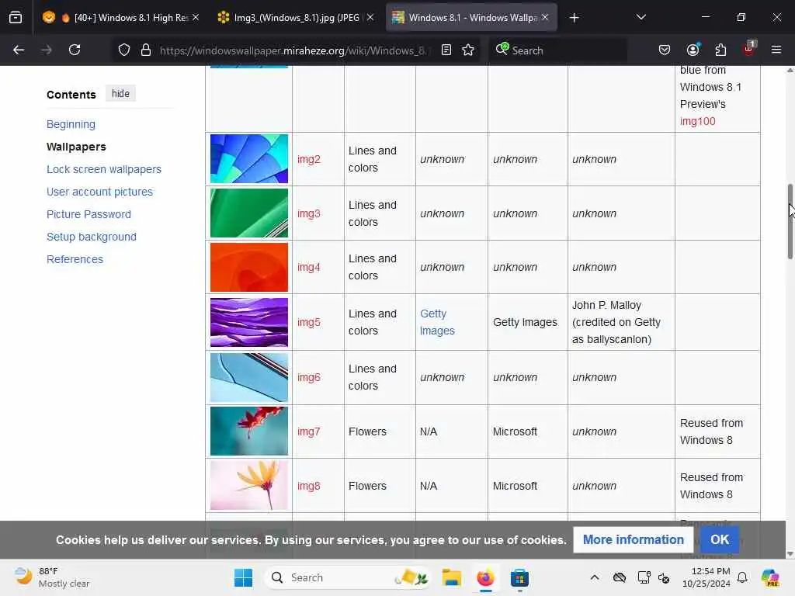795x596 pixels.
Task: Show site security padlock info
Action: 146,50
